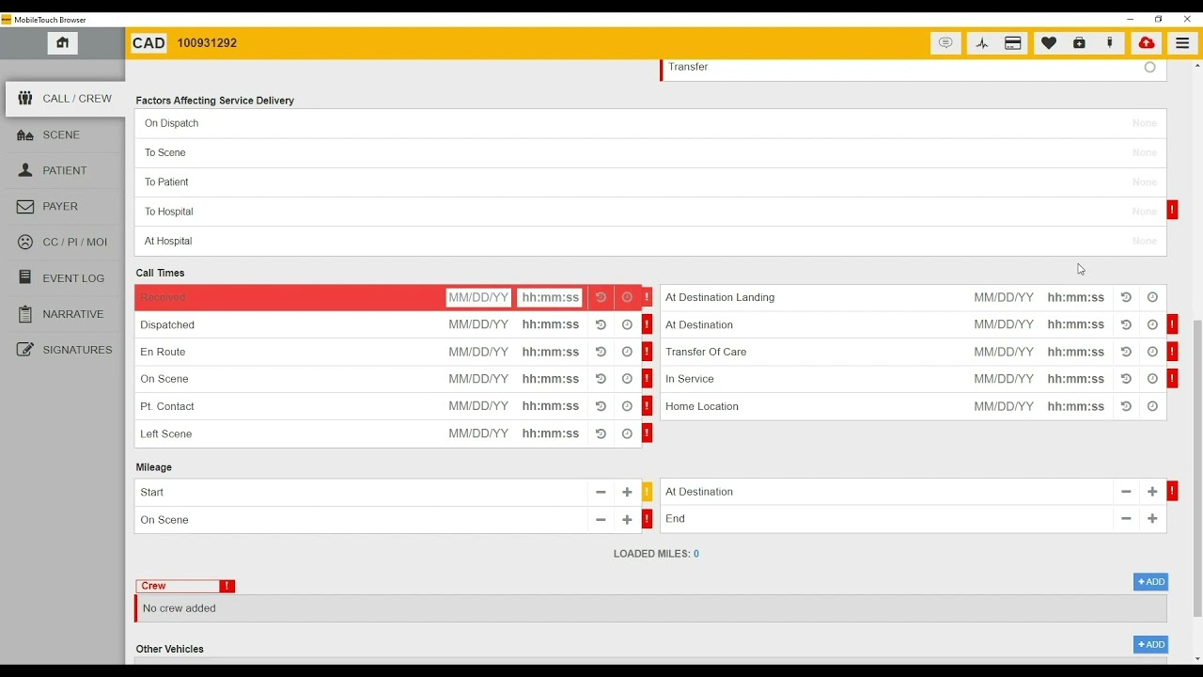Click the Received date MM/DD/YY field

[x=478, y=298]
